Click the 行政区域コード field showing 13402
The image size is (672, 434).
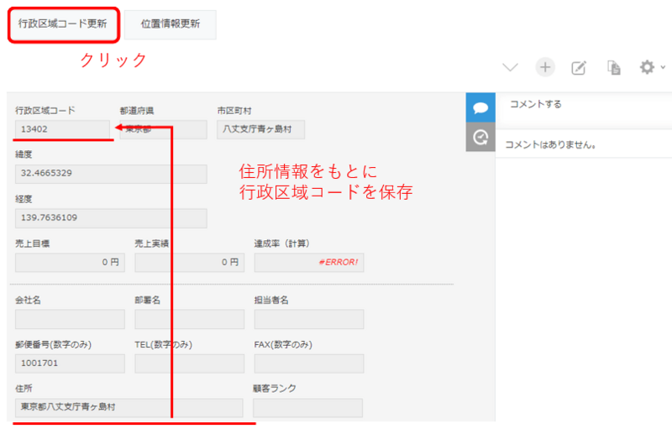tap(63, 129)
